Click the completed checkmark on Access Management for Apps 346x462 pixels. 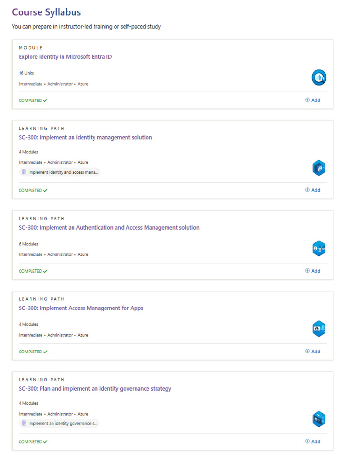point(45,352)
